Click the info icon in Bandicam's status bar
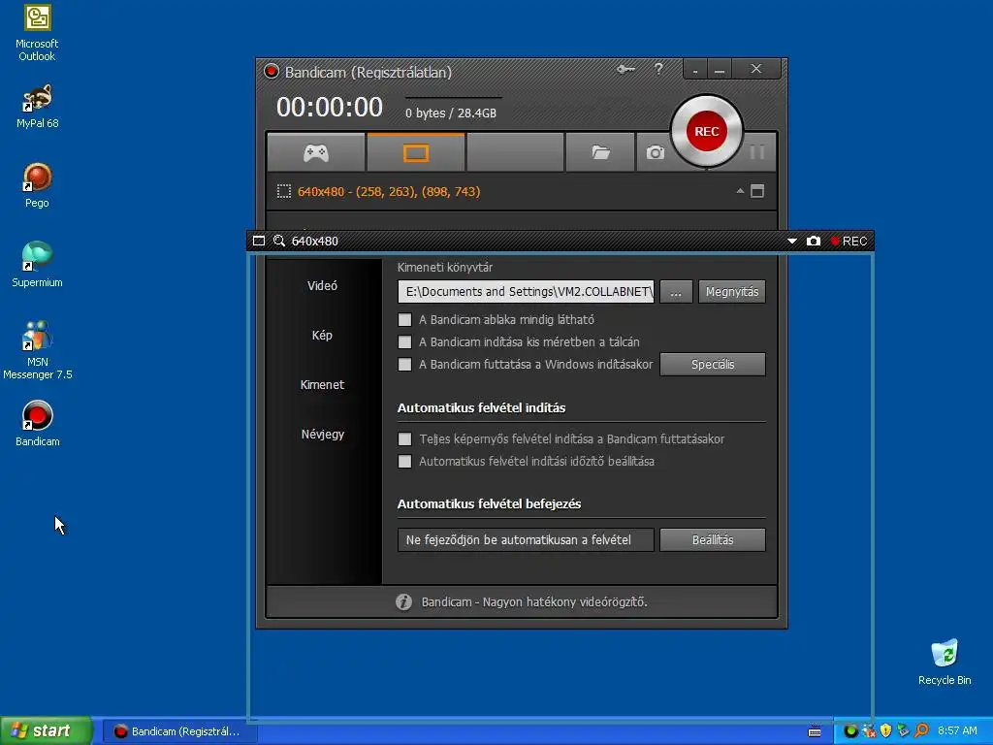 click(403, 601)
